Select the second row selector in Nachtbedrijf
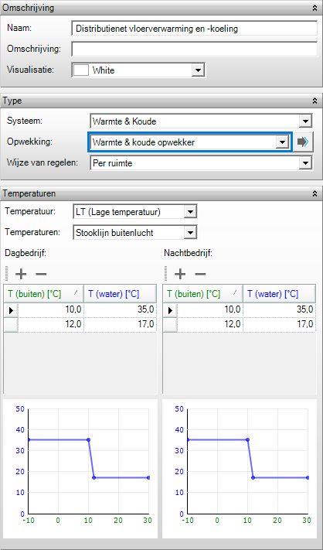Image resolution: width=323 pixels, height=550 pixels. pos(170,325)
